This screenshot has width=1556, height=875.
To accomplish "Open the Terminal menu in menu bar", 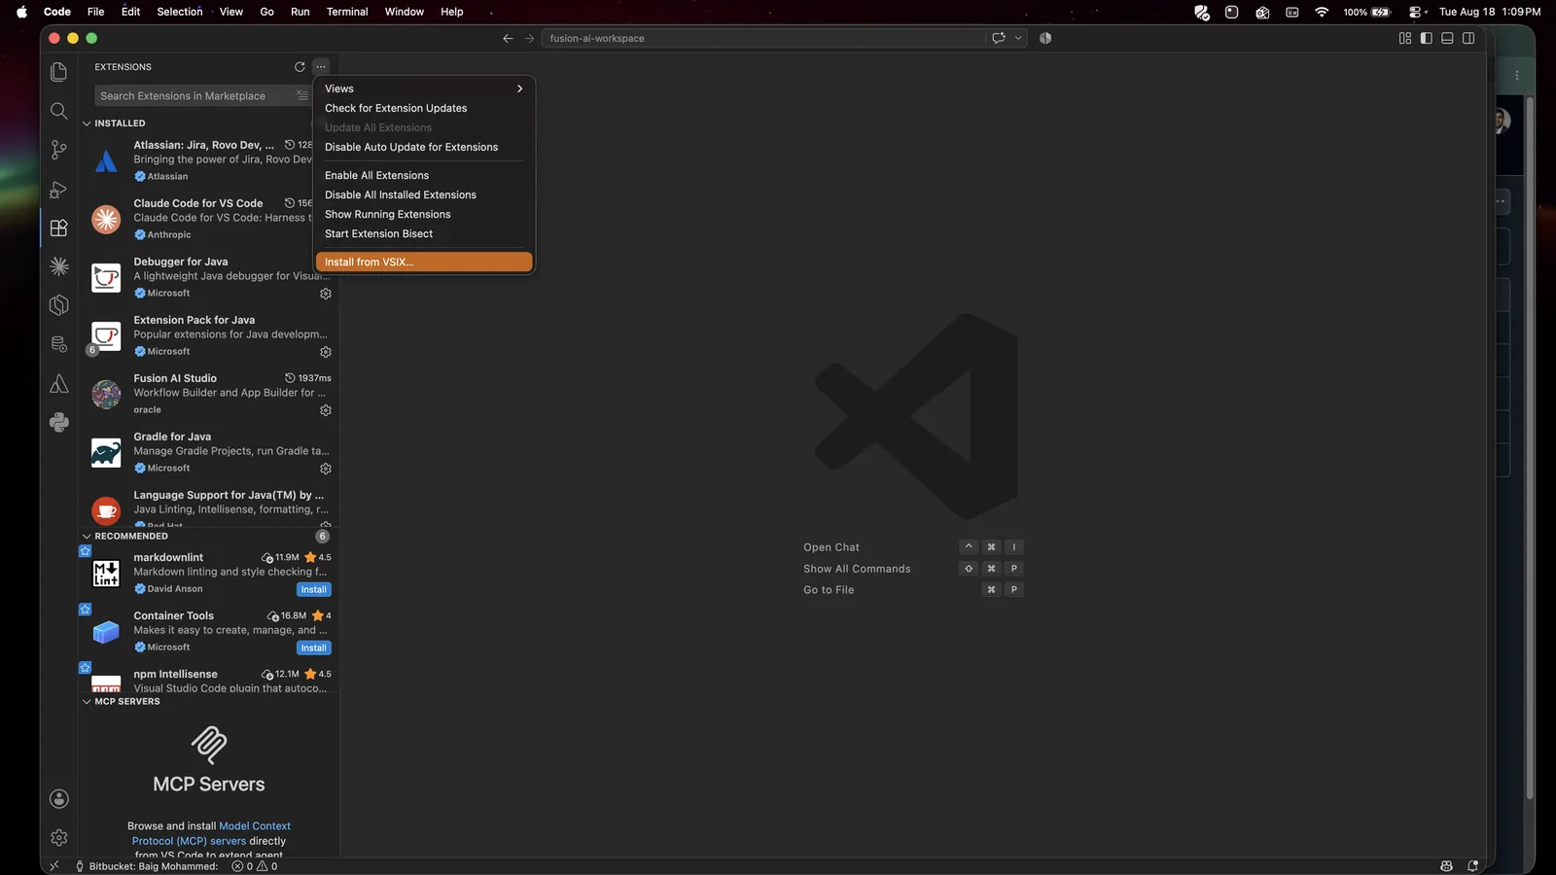I will coord(347,12).
